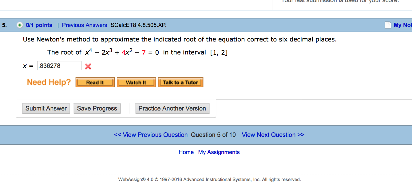
Task: Navigate to View Next Question
Action: point(273,135)
